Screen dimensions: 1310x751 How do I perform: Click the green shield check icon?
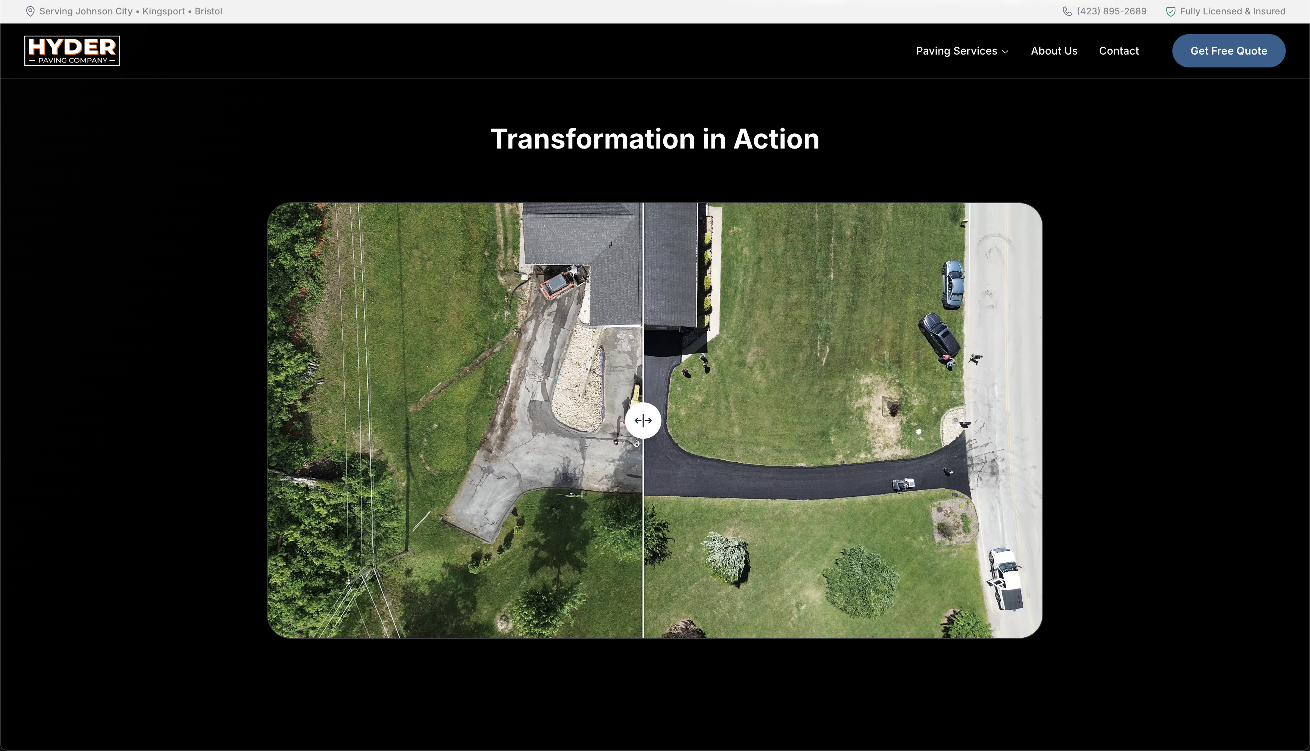[1170, 11]
